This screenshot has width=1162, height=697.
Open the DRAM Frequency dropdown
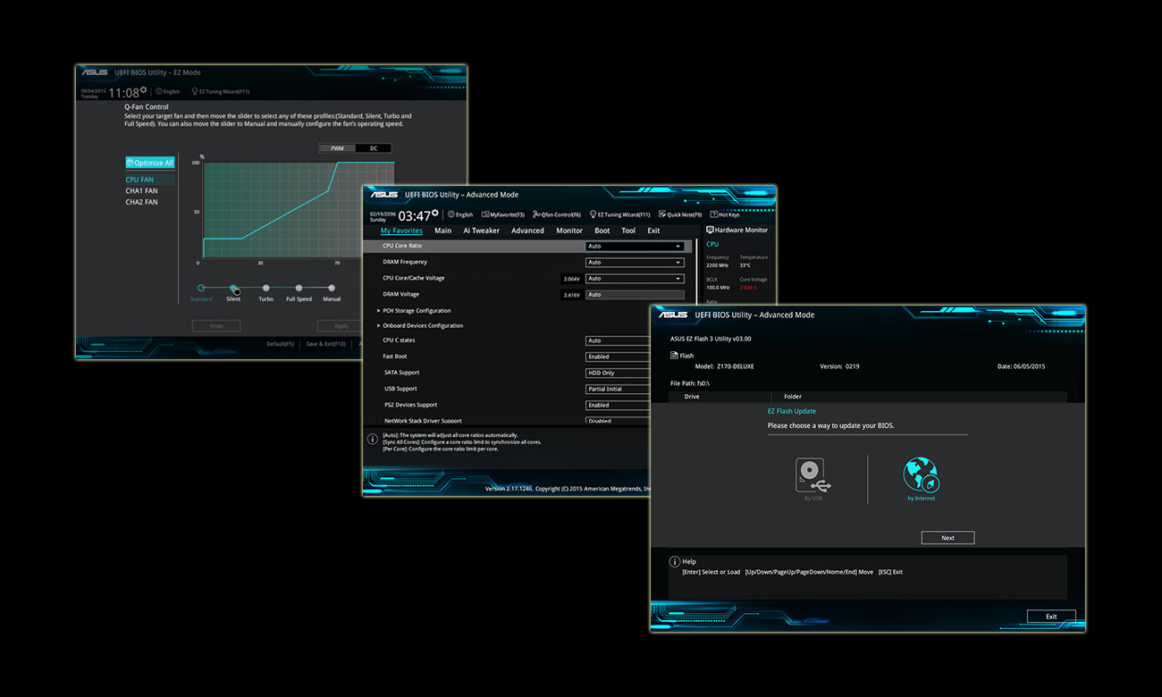[x=634, y=262]
